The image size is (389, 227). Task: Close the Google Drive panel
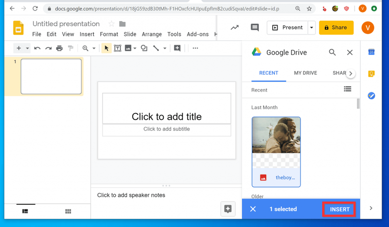click(350, 52)
